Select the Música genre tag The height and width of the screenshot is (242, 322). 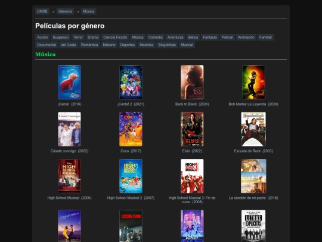coord(138,37)
